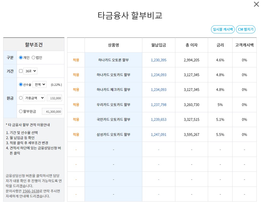Click the 132,000 amount input field
Viewport: 261px width, 208px height.
point(55,98)
